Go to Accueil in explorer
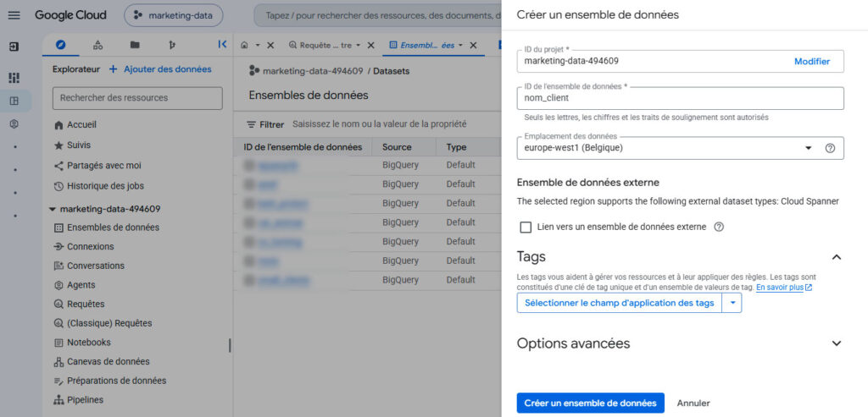 point(81,125)
